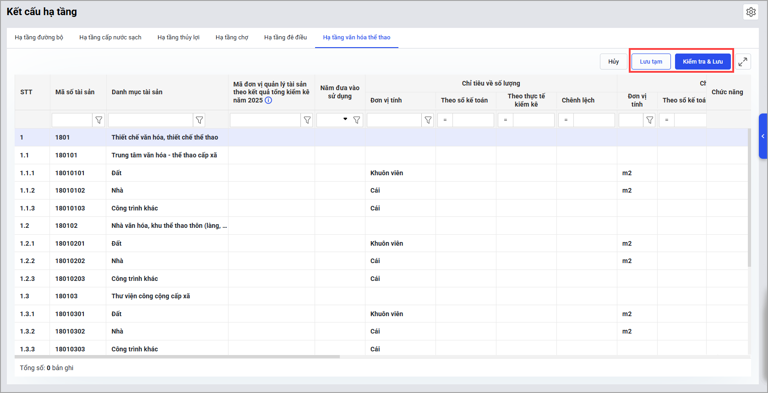This screenshot has width=768, height=393.
Task: Open filter icon for Danh mục tài sản
Action: click(199, 120)
